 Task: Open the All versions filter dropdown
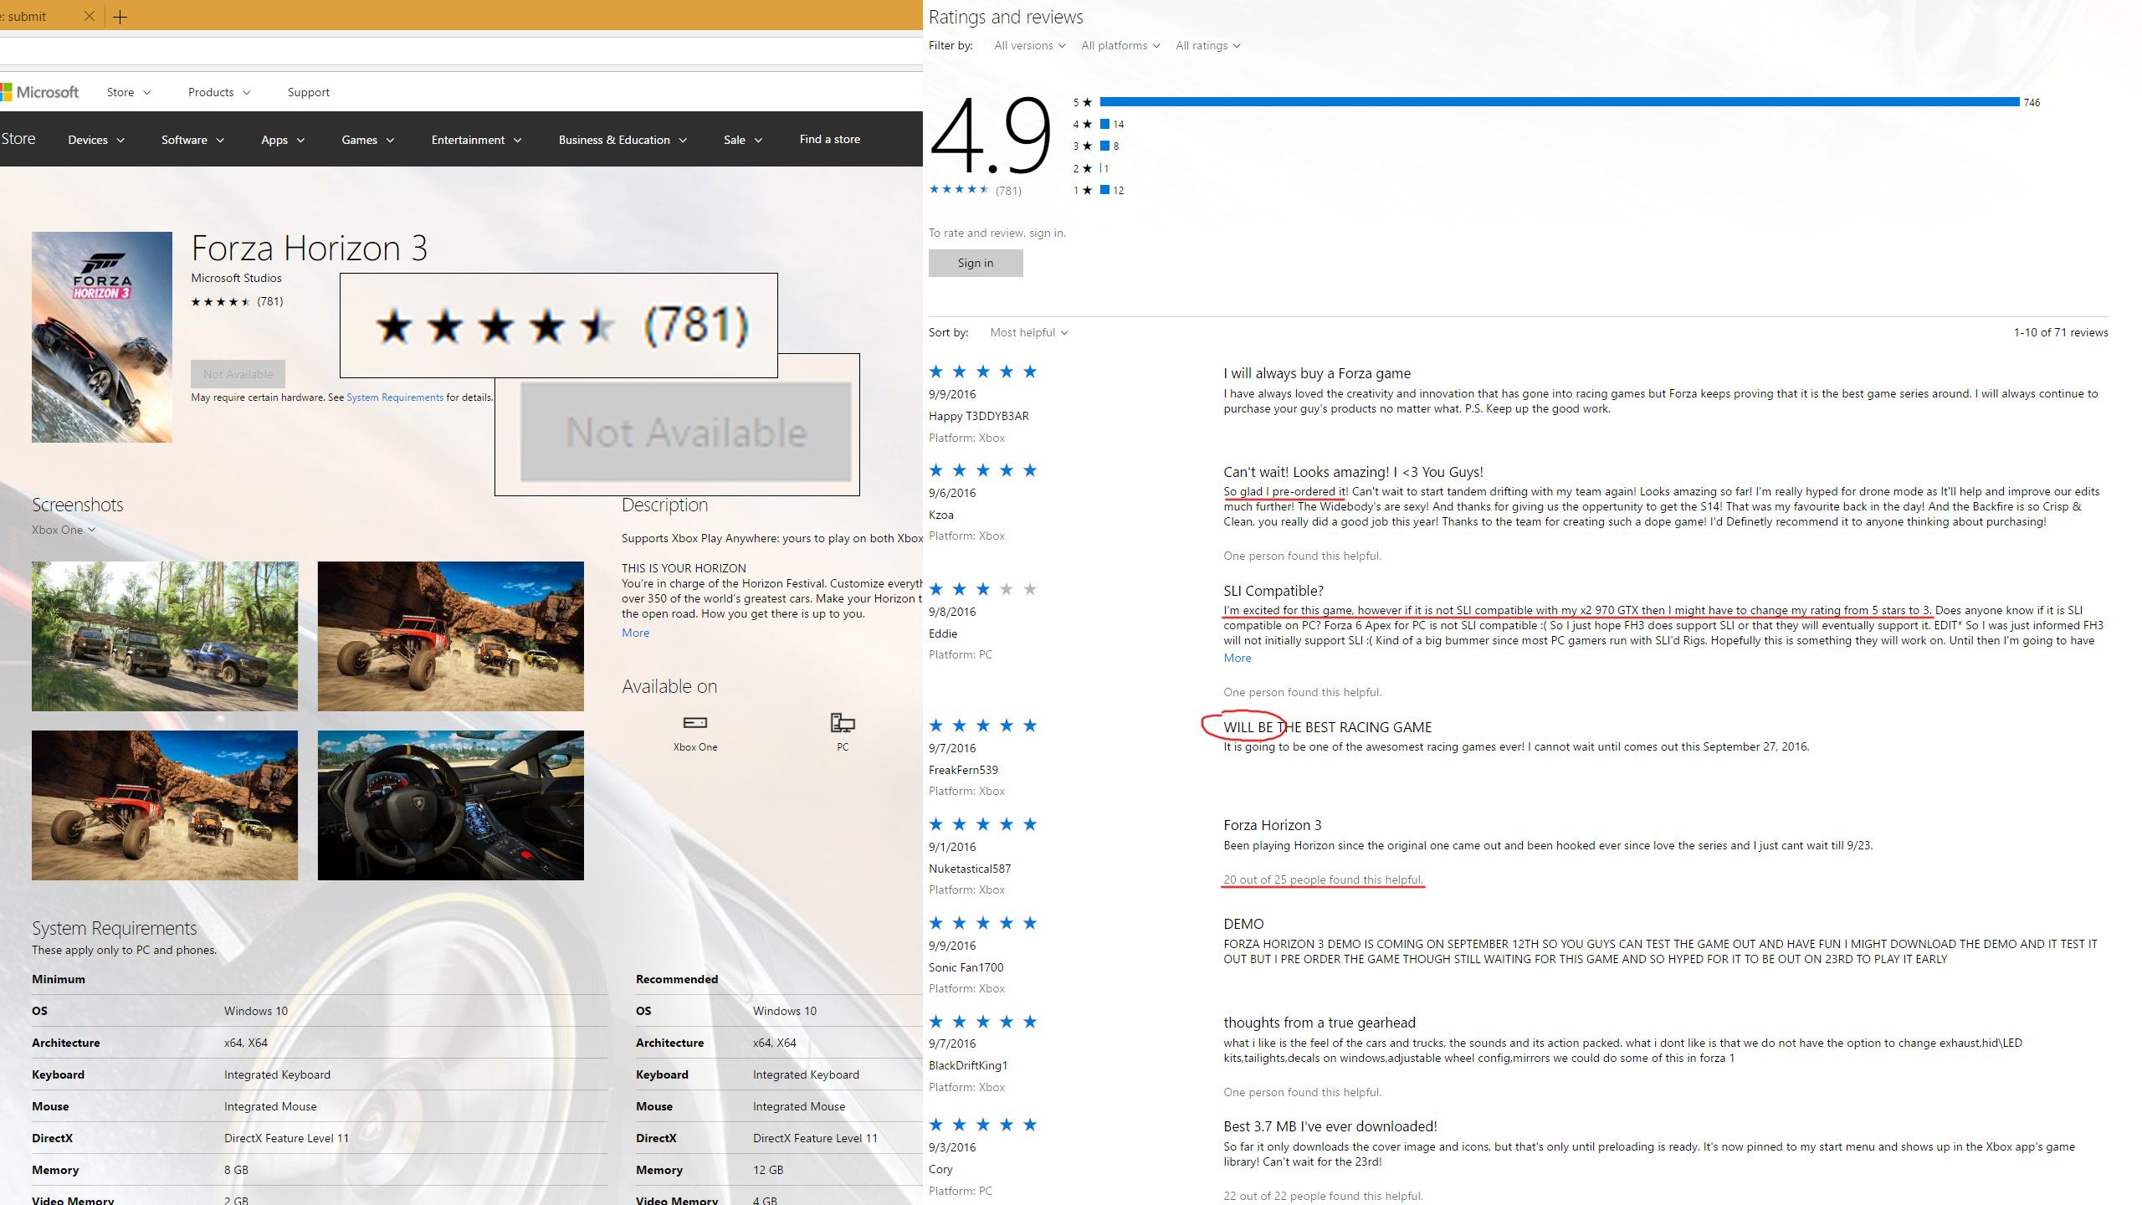pyautogui.click(x=1029, y=45)
